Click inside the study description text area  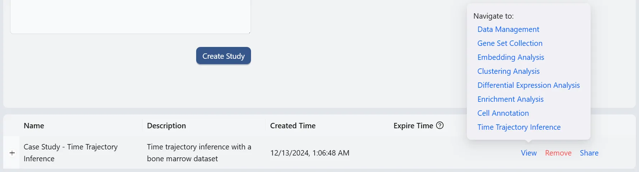coord(130,16)
